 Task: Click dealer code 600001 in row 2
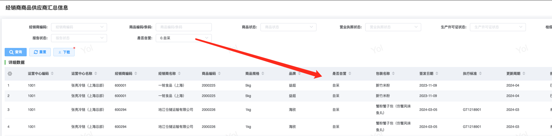[x=121, y=96]
